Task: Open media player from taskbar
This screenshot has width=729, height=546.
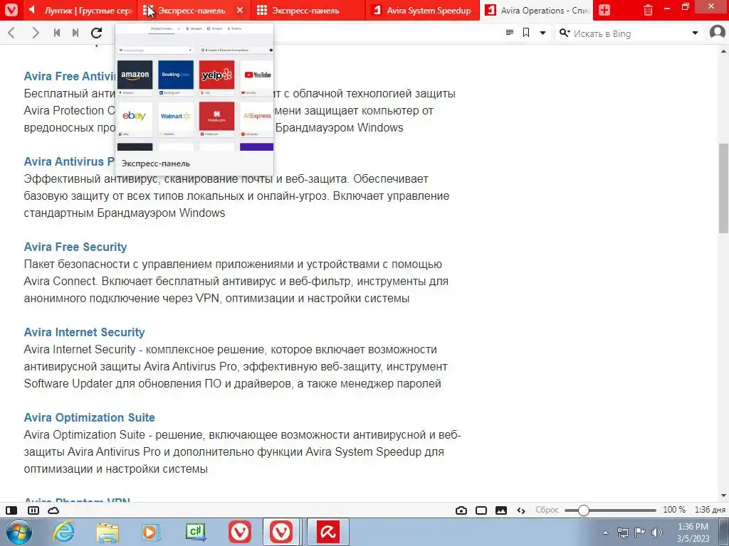Action: click(151, 532)
